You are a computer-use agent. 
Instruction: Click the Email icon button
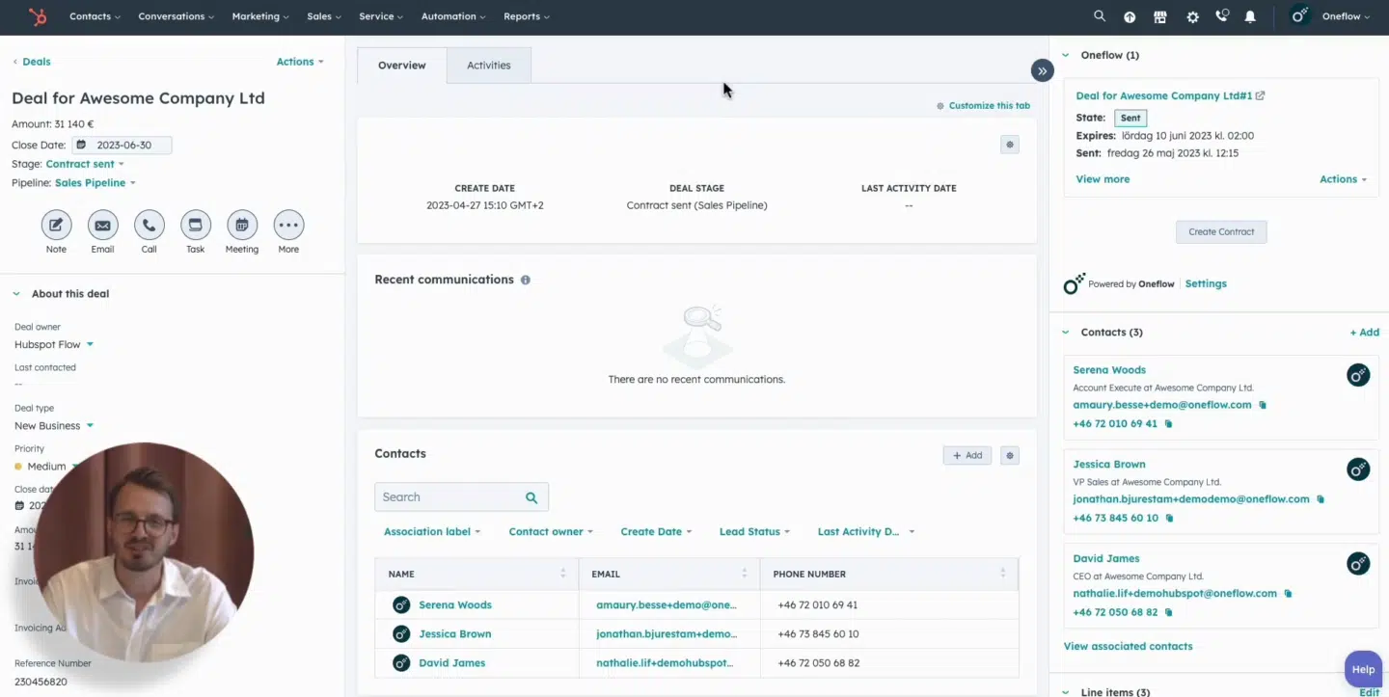102,225
